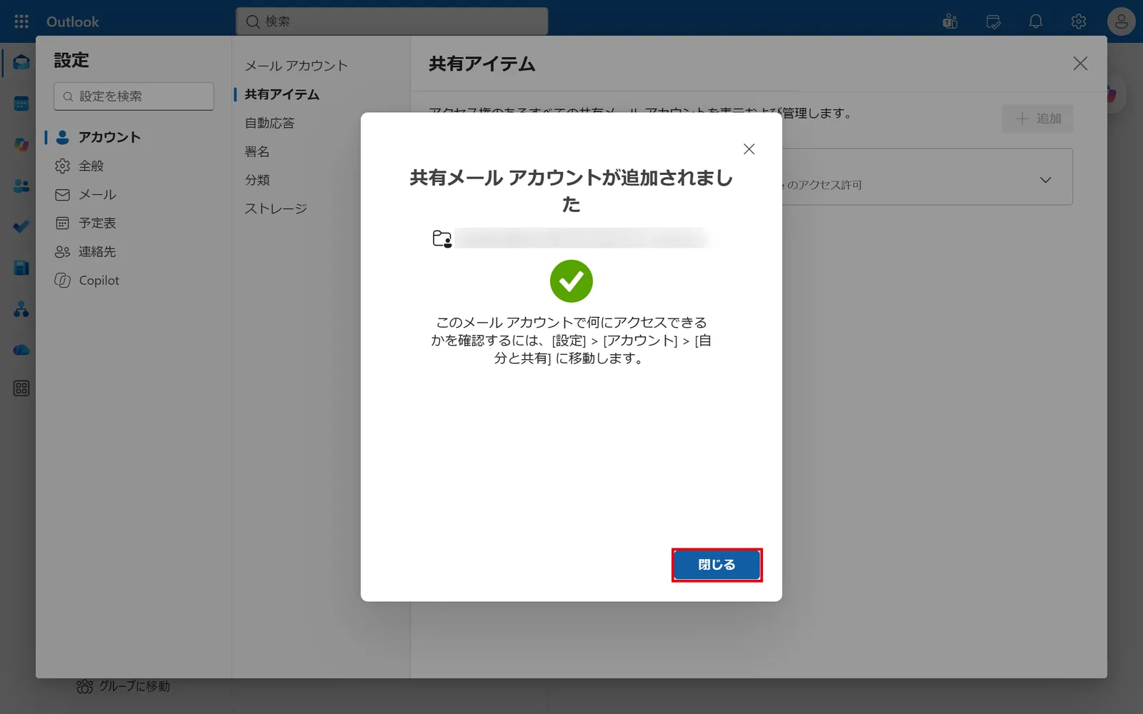Open the profile avatar menu

click(x=1122, y=21)
